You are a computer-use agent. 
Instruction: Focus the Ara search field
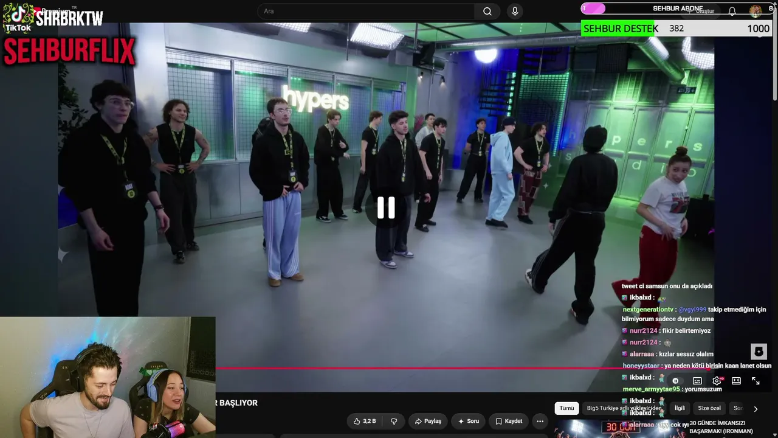click(366, 11)
